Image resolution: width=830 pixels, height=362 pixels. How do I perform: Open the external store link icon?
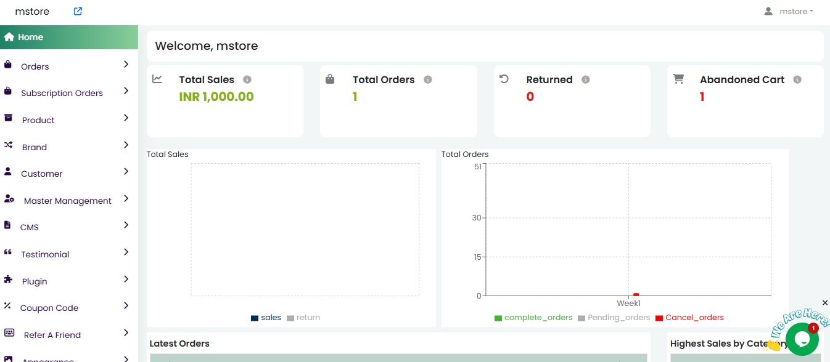pyautogui.click(x=78, y=11)
